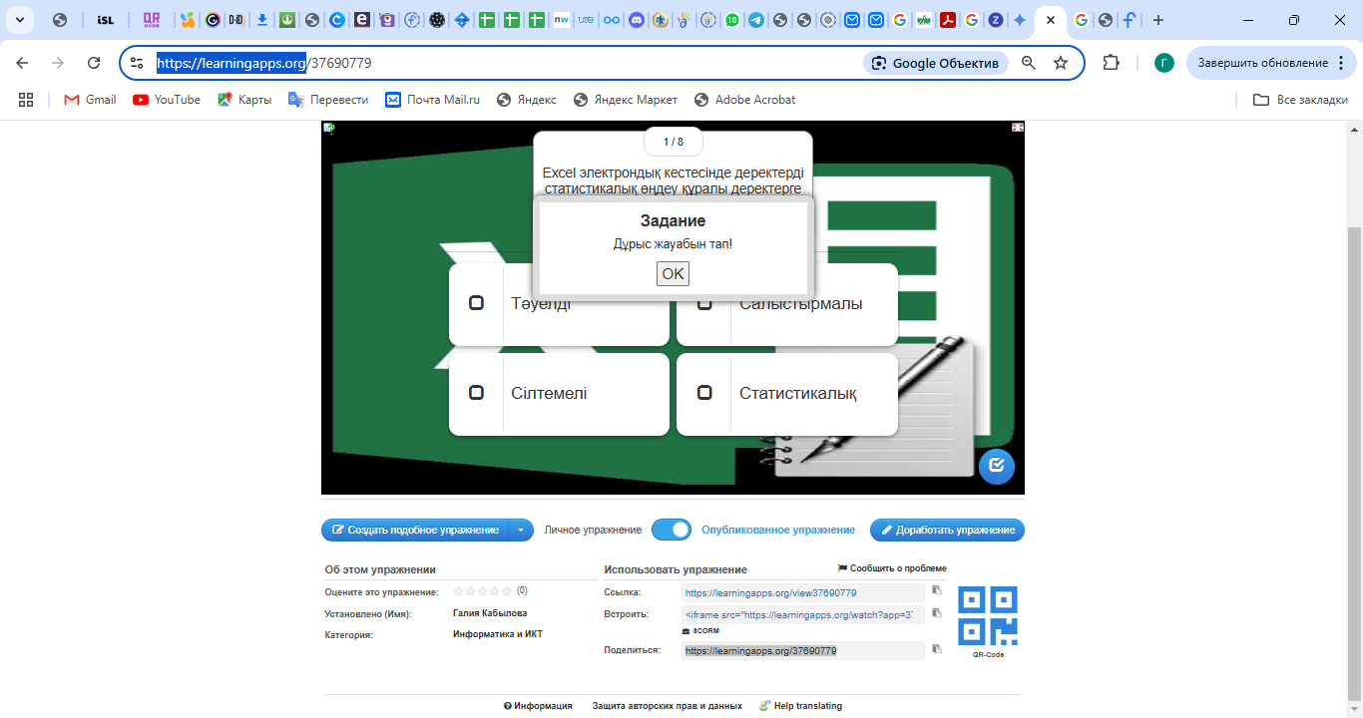Expand the Все закладки folder

pos(1301,100)
